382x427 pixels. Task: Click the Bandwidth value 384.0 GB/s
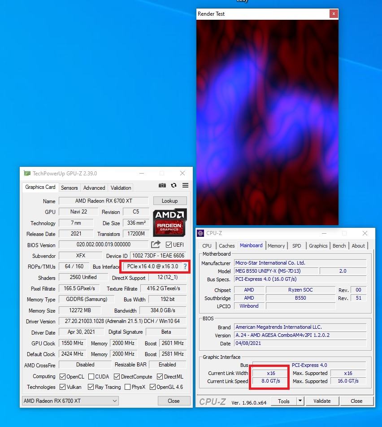point(163,310)
